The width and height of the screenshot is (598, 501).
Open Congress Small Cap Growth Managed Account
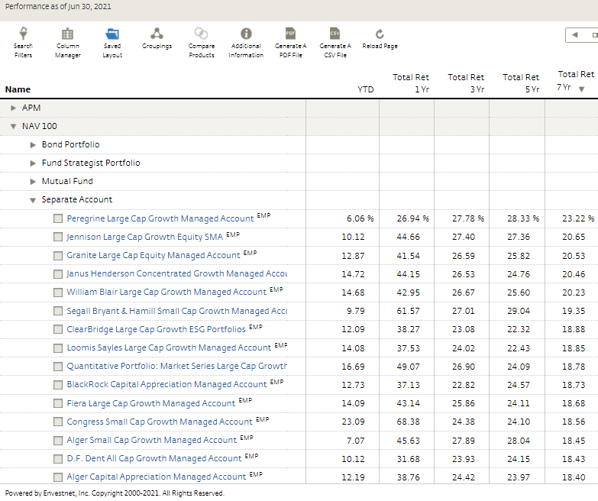(160, 422)
